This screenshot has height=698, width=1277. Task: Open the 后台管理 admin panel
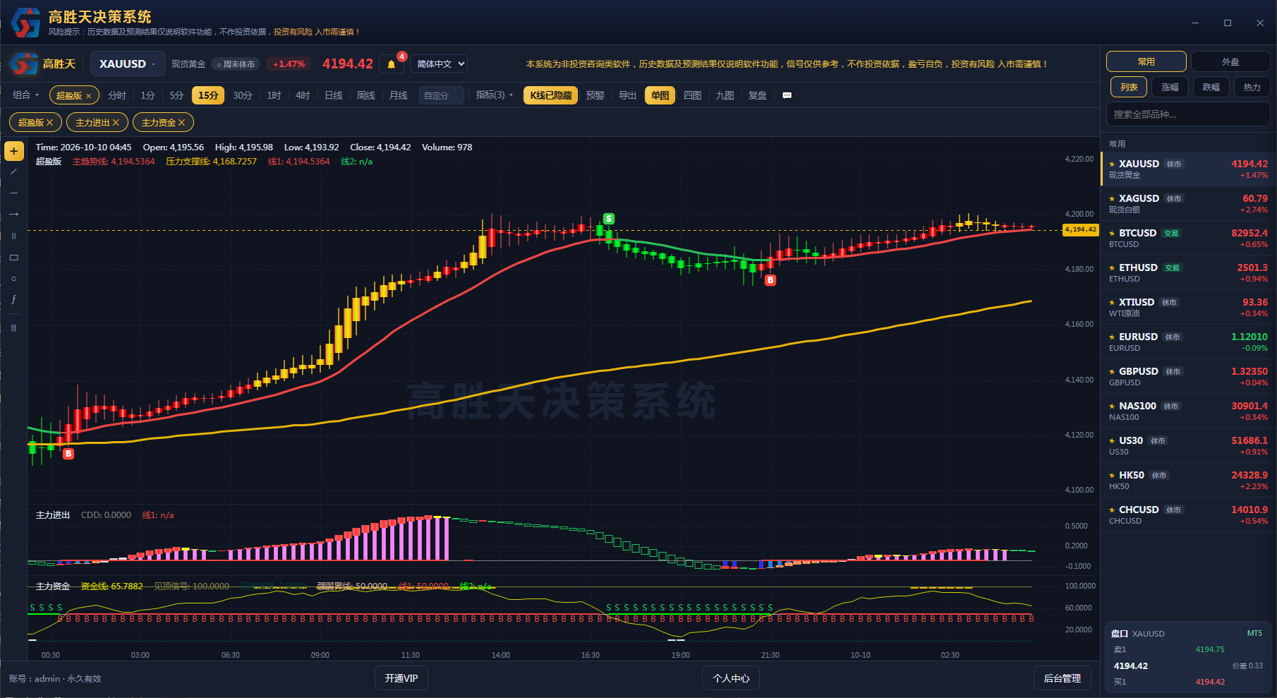pos(1063,678)
